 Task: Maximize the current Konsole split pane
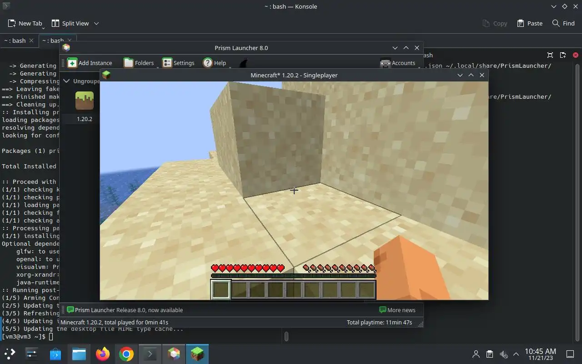pyautogui.click(x=550, y=55)
